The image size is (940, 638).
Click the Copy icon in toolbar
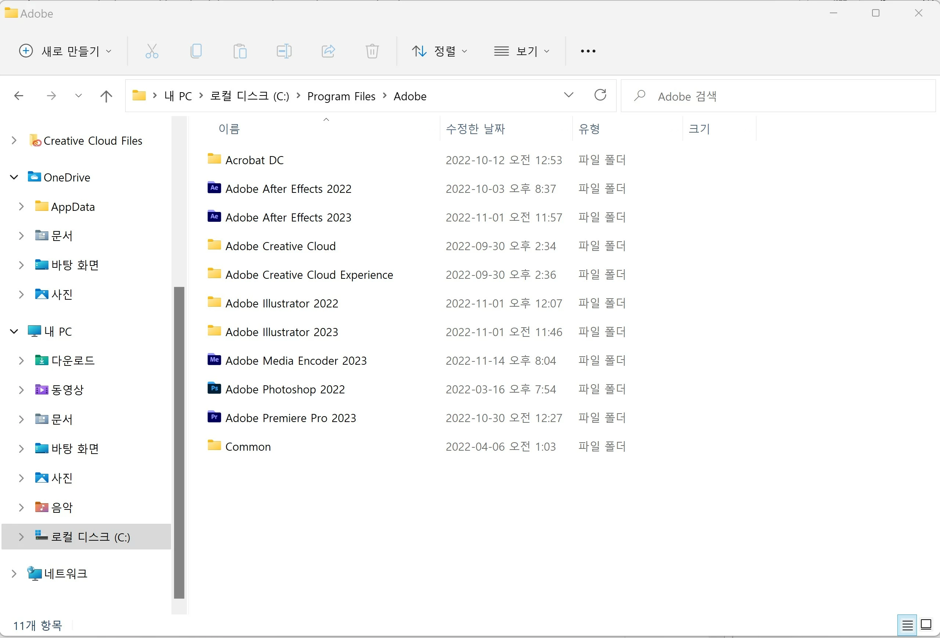(196, 51)
